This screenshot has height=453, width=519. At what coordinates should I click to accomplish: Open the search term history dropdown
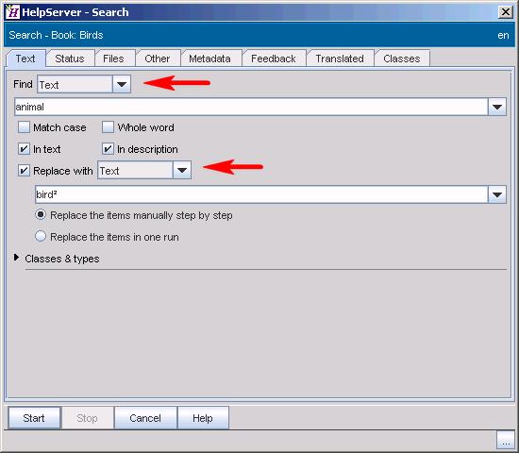[496, 107]
